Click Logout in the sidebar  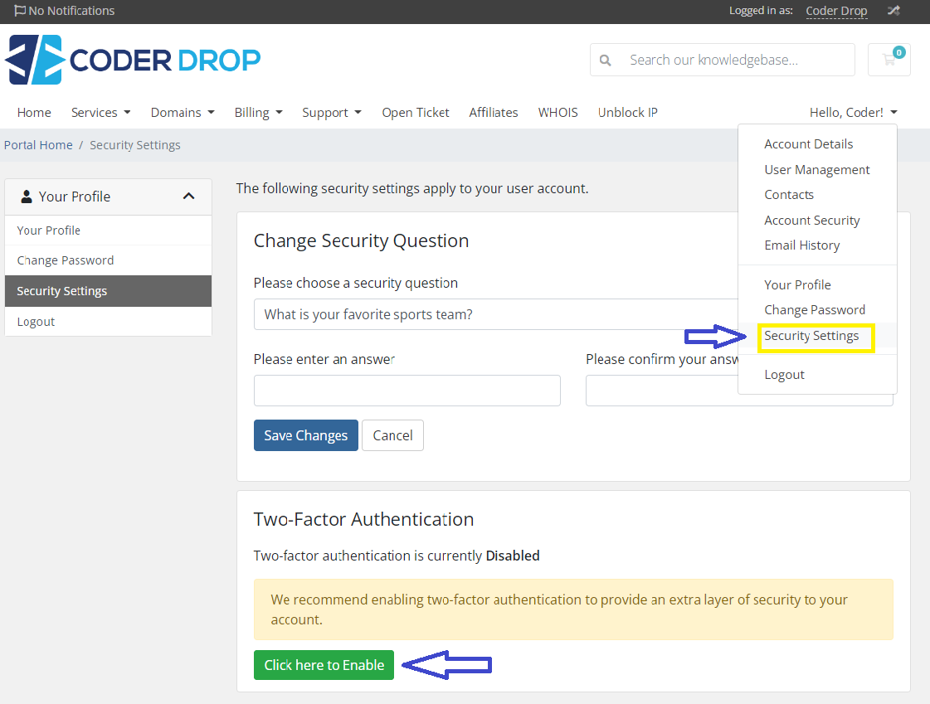(x=108, y=322)
